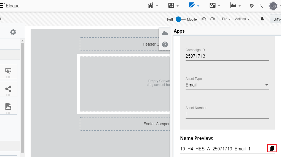Image resolution: width=281 pixels, height=157 pixels.
Task: Select the Empty Canvas drop area
Action: 125,84
